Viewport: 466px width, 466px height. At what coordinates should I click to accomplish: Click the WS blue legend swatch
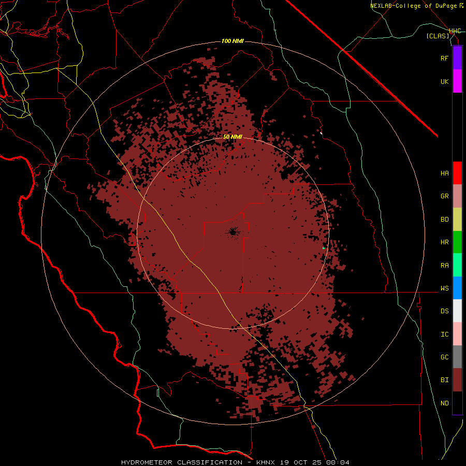[x=457, y=288]
